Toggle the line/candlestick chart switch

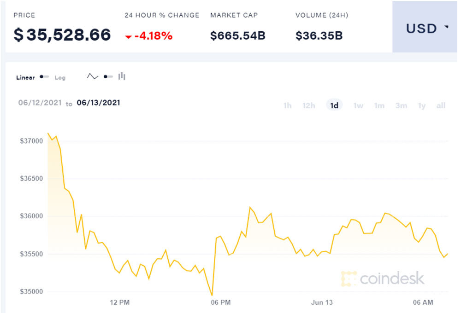108,77
